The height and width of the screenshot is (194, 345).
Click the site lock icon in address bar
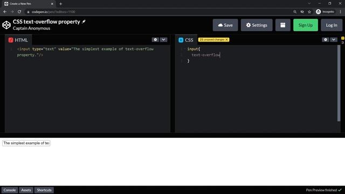(x=28, y=12)
